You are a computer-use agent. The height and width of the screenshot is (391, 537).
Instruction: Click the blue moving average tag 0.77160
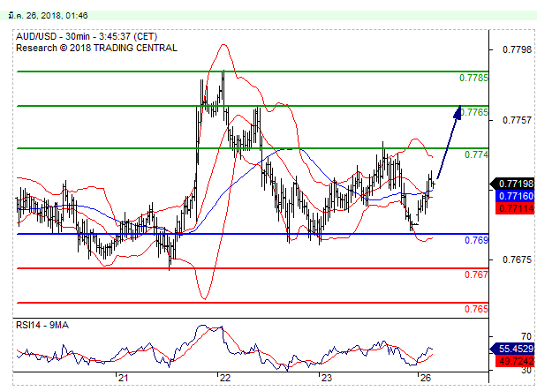coord(515,196)
